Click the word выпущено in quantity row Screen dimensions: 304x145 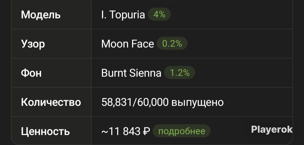tap(198, 103)
